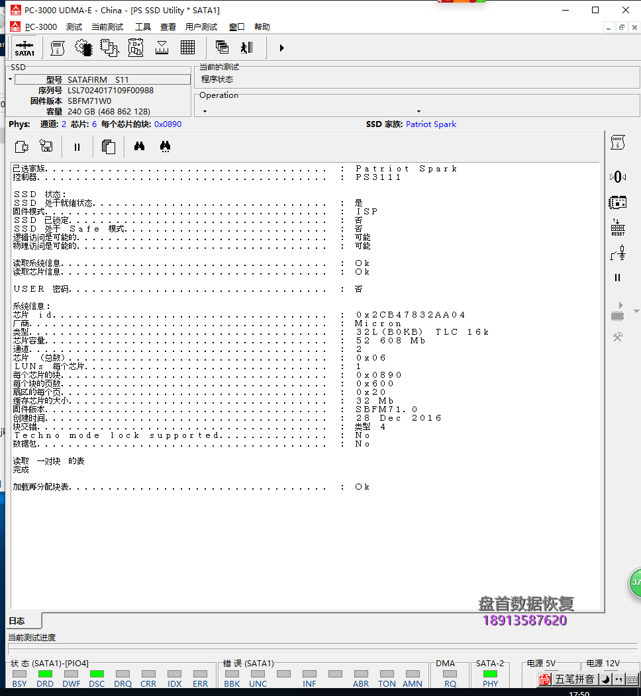Toggle the IME moon mode icon
Viewport: 641px width, 696px height.
point(605,679)
